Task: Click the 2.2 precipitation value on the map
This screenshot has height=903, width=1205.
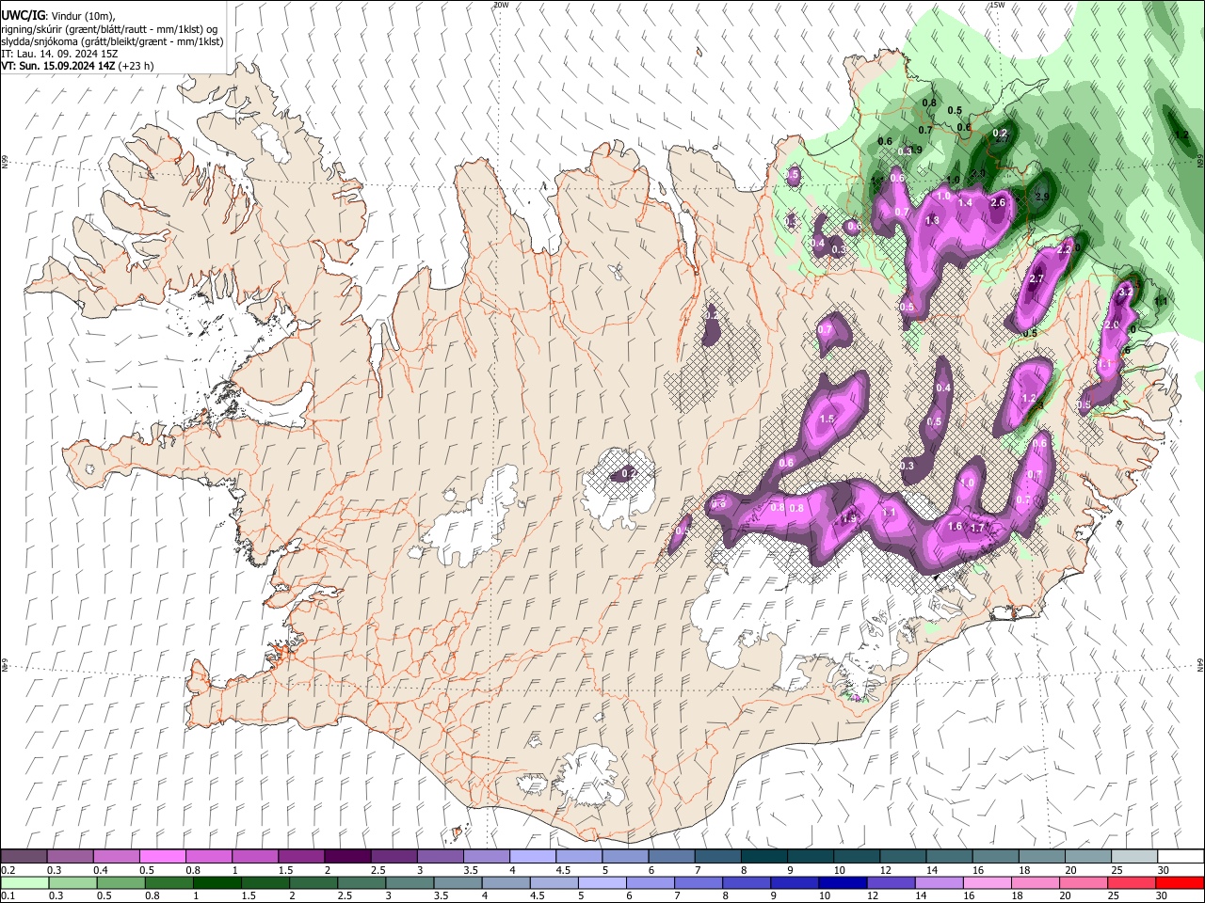Action: tap(1065, 249)
